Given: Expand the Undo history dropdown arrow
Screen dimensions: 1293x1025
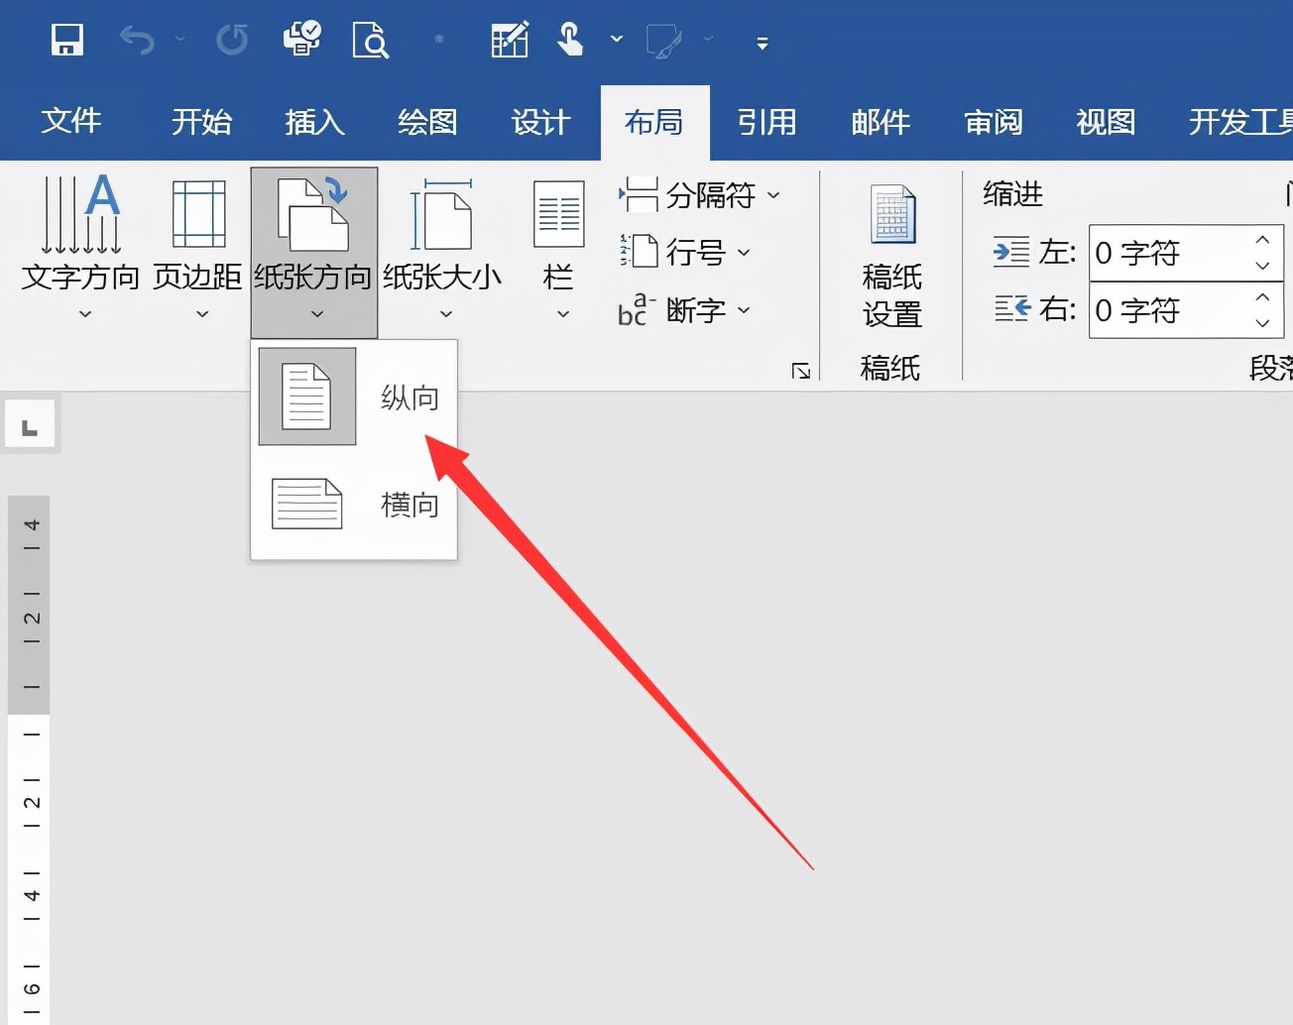Looking at the screenshot, I should pyautogui.click(x=179, y=40).
